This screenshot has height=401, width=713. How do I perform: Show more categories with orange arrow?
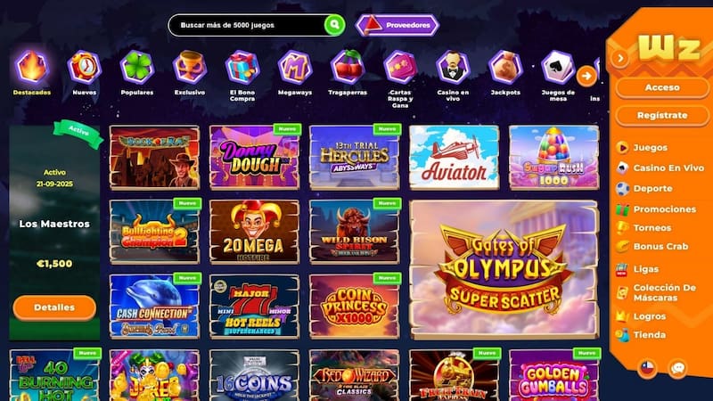click(x=586, y=76)
